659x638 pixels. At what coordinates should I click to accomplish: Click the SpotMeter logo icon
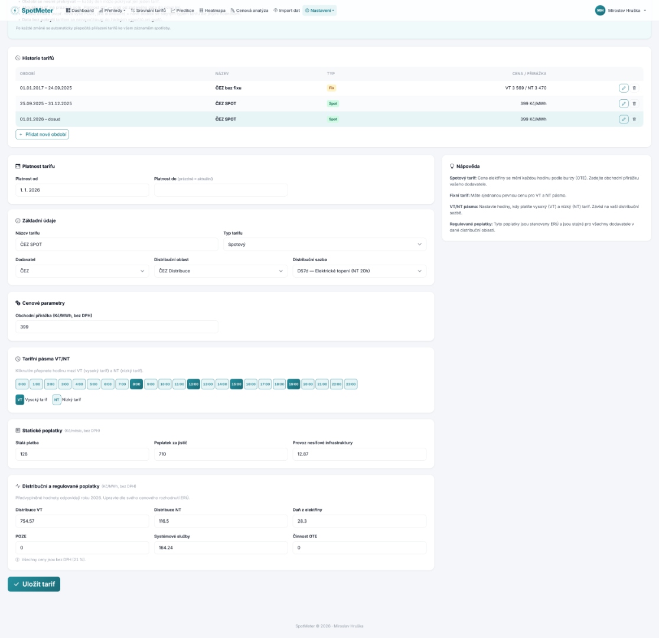coord(15,10)
